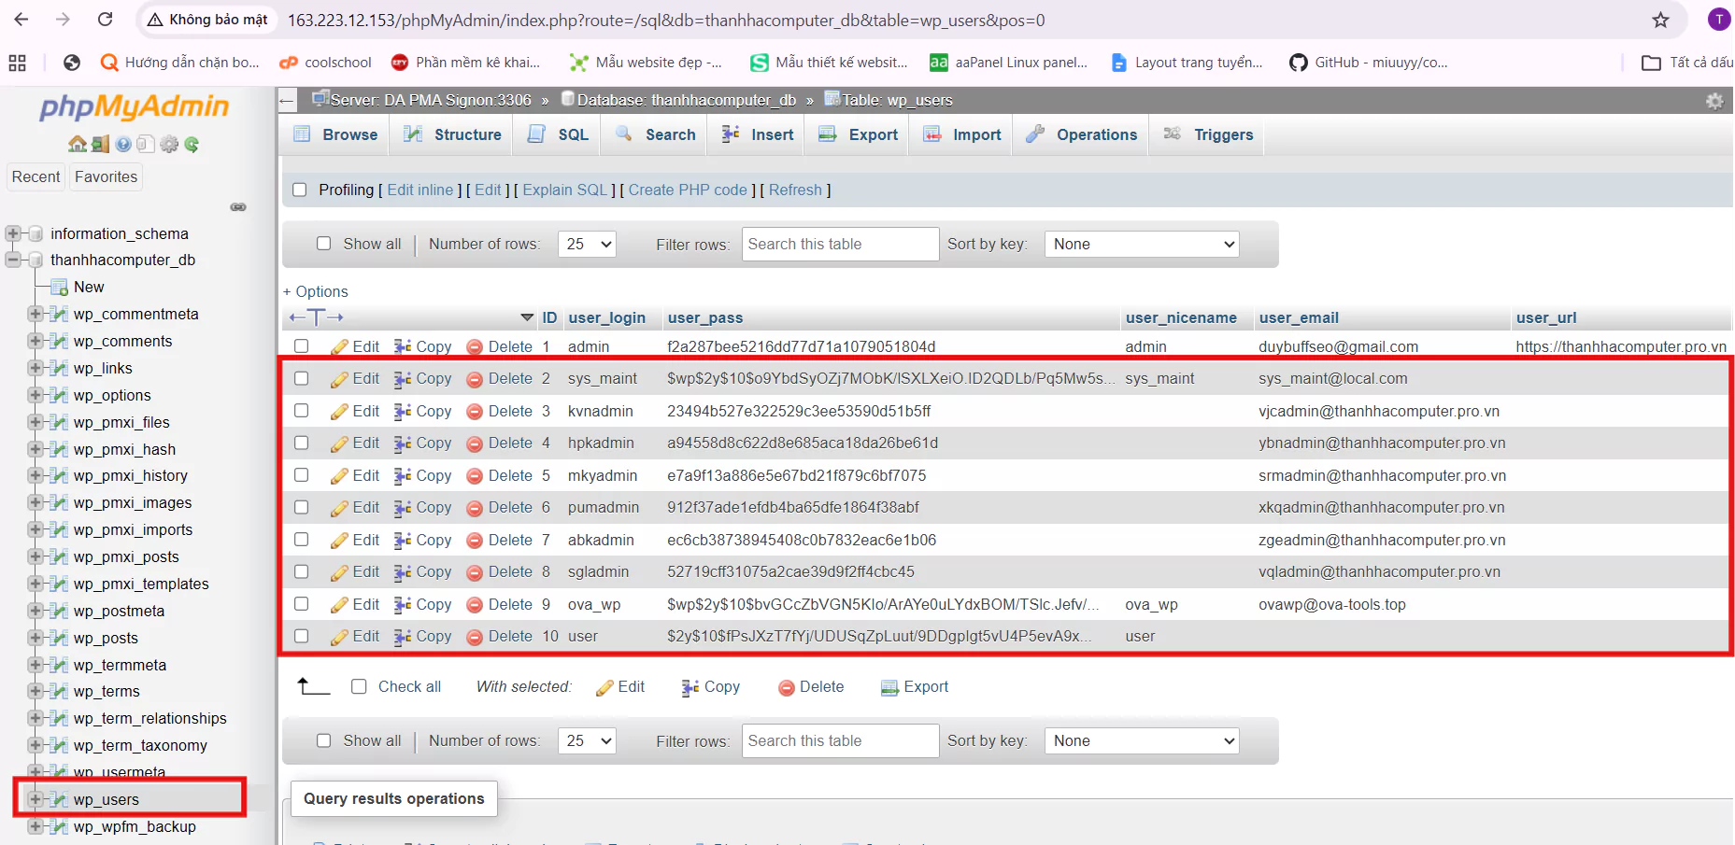
Task: Expand the + Options link
Action: tap(316, 291)
